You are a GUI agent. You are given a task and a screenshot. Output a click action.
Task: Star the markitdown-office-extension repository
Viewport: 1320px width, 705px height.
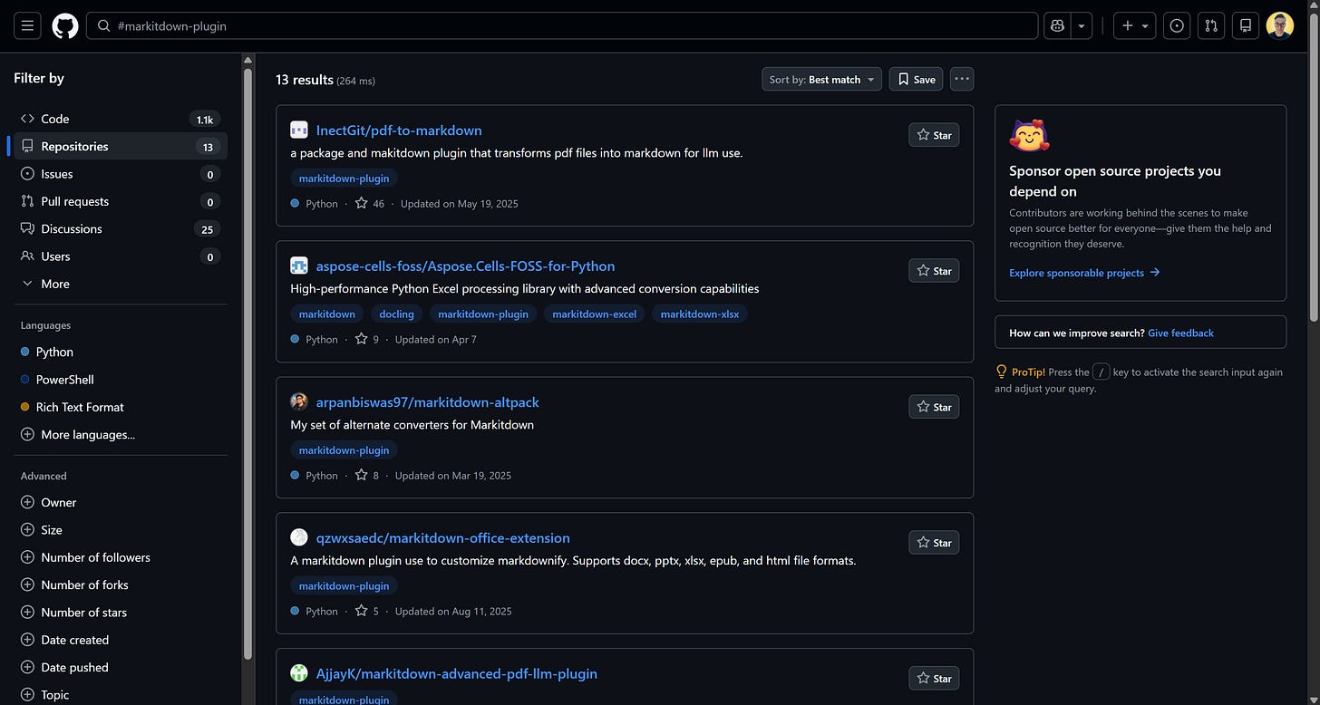click(934, 543)
